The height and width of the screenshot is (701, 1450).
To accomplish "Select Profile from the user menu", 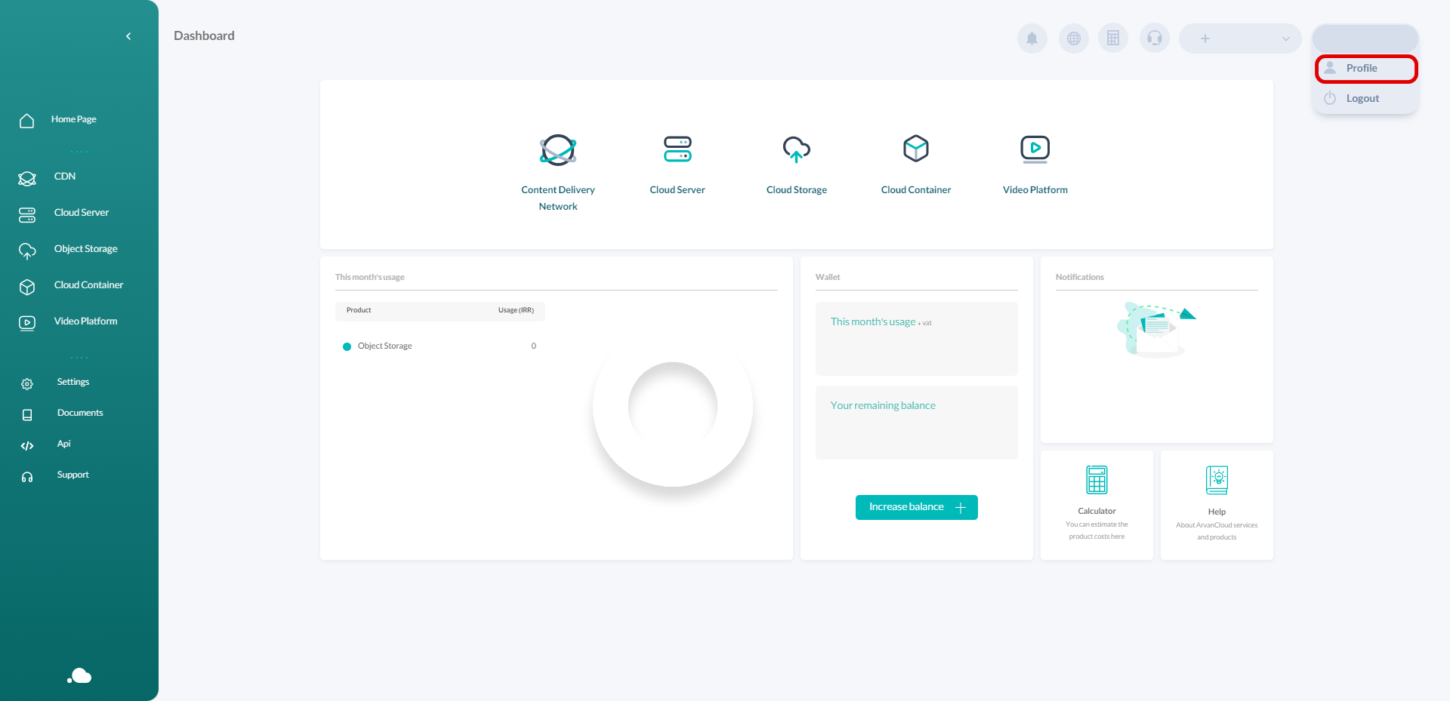I will pos(1366,69).
